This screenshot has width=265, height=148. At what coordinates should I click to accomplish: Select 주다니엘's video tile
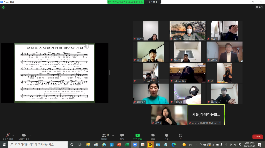[x=188, y=94]
